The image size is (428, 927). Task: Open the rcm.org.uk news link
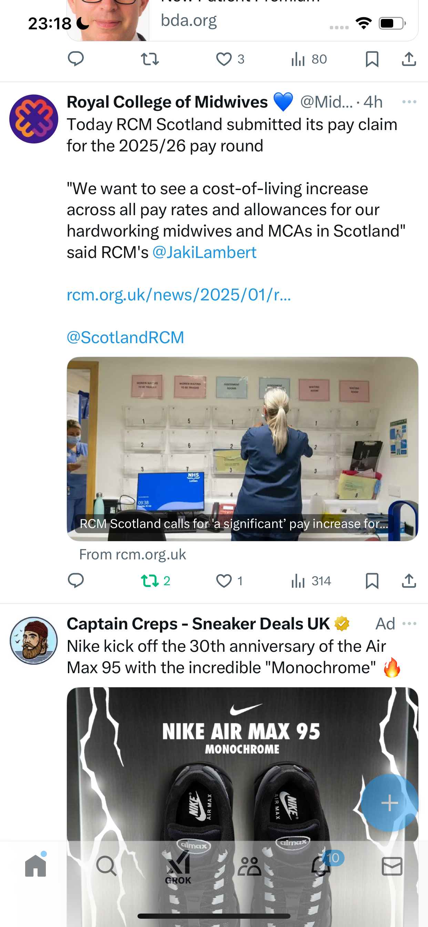click(x=179, y=295)
